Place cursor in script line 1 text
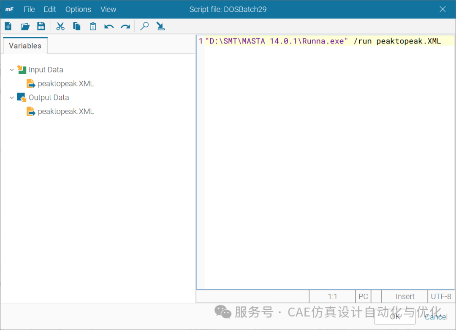This screenshot has height=330, width=456. pos(323,41)
